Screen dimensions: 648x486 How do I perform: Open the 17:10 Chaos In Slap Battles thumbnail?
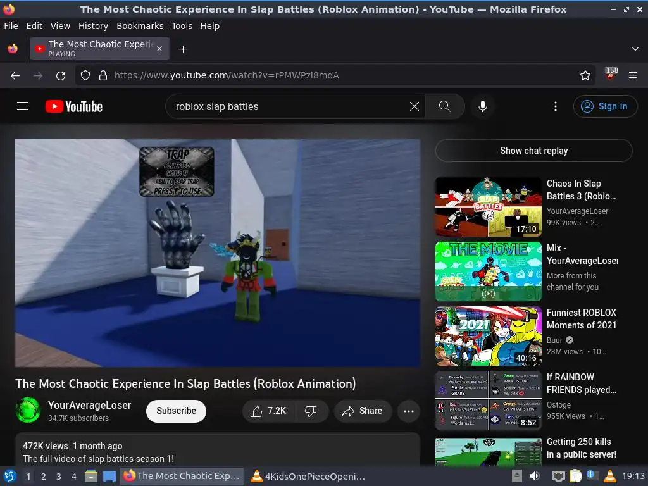tap(489, 207)
